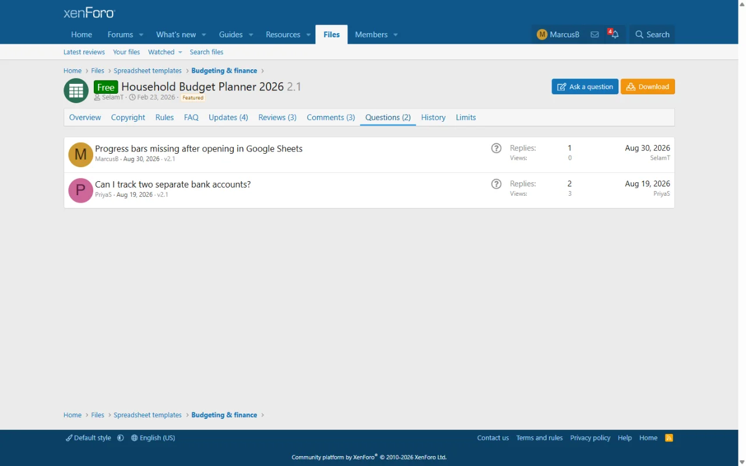
Task: Open SelamT author link under the resource title
Action: [112, 98]
